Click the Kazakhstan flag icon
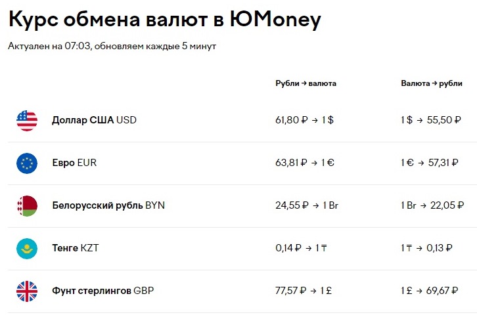The width and height of the screenshot is (477, 315). [x=27, y=248]
